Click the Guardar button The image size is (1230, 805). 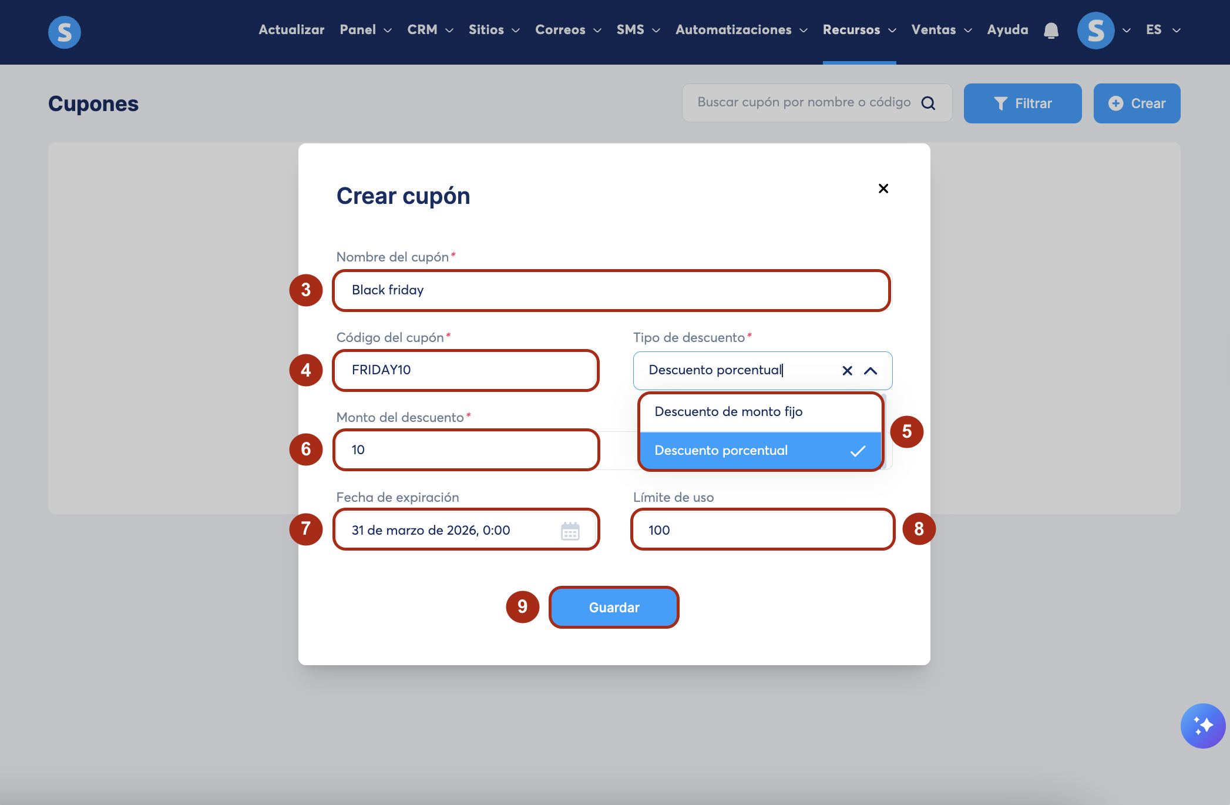tap(614, 608)
